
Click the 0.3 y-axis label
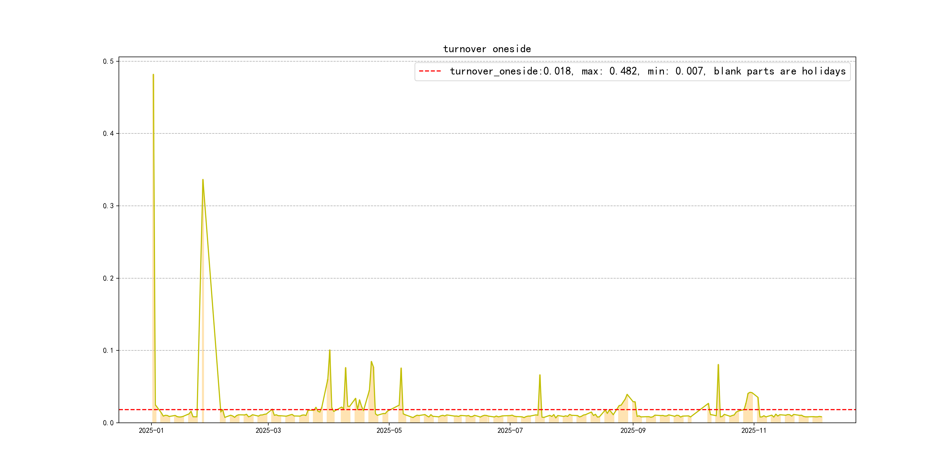(108, 206)
